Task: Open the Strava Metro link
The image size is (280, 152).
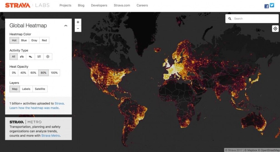Action: [50, 136]
